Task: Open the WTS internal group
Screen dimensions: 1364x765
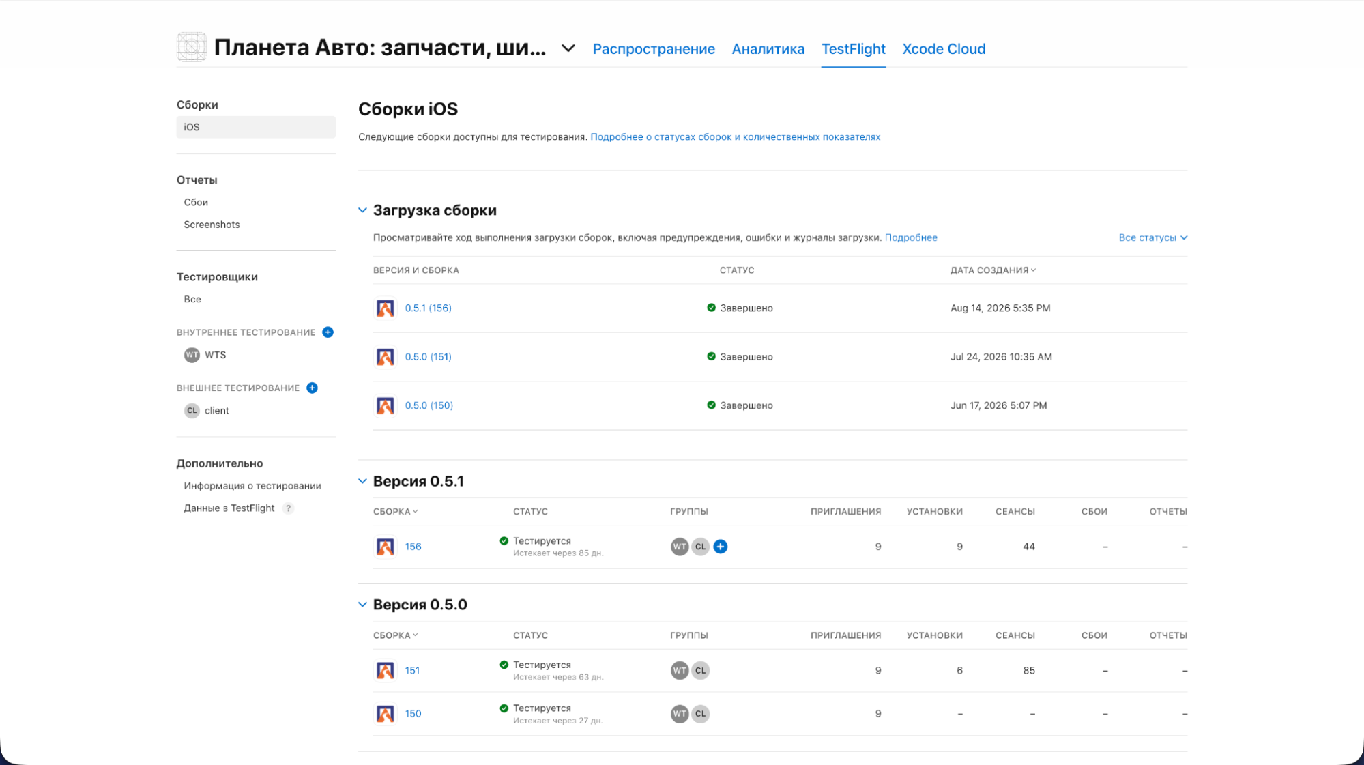Action: pos(215,355)
